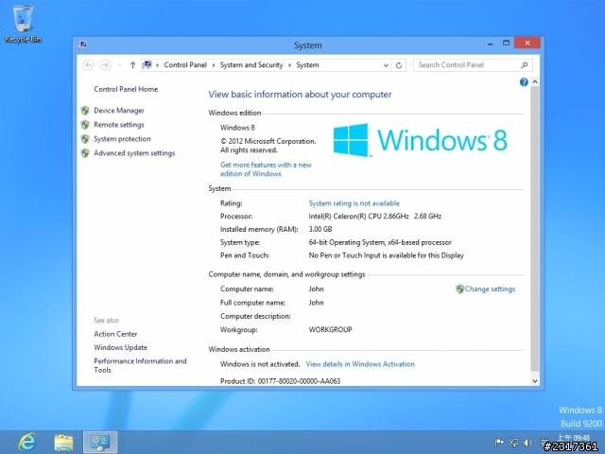
Task: Launch Internet Explorer from taskbar
Action: [27, 442]
